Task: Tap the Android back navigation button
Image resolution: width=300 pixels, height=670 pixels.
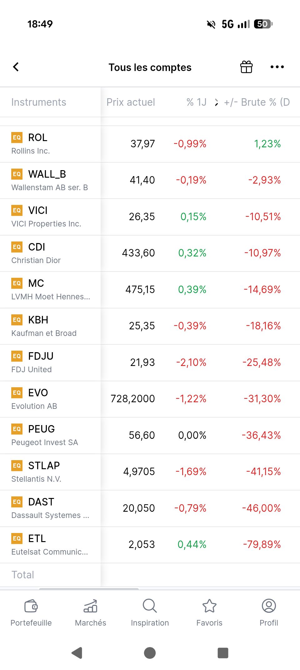Action: click(77, 653)
